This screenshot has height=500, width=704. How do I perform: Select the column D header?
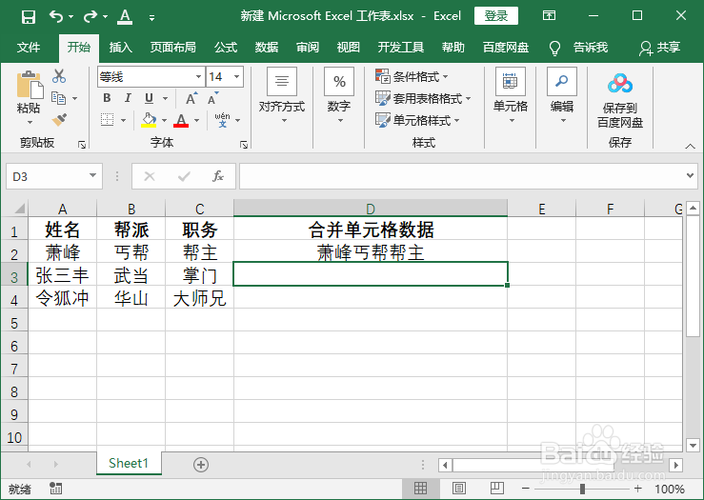[371, 209]
